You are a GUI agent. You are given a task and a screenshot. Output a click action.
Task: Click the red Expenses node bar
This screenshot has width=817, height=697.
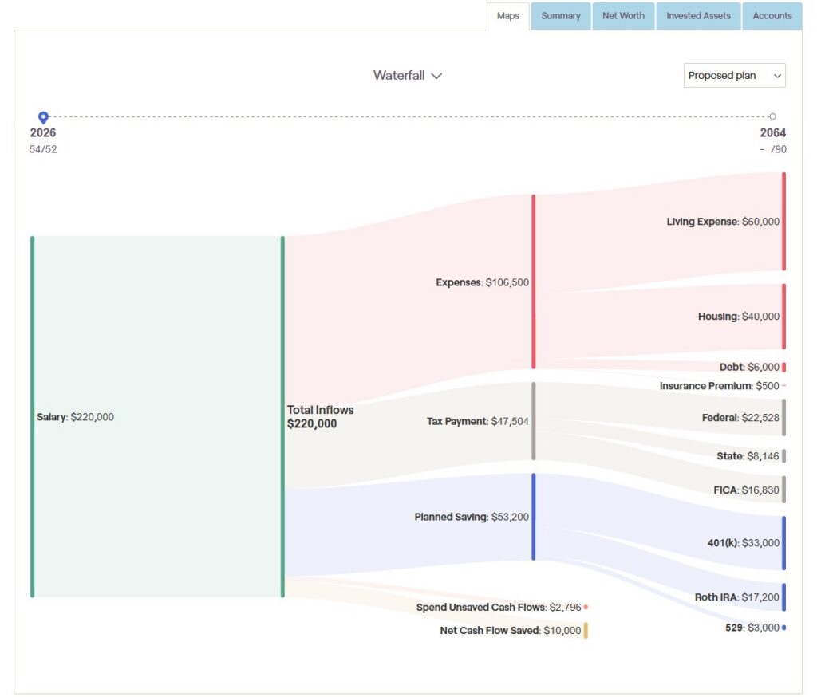pos(534,282)
